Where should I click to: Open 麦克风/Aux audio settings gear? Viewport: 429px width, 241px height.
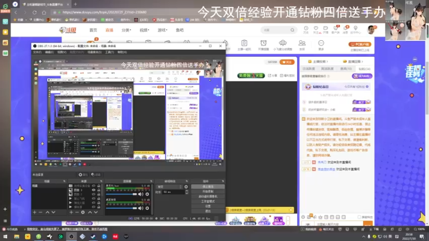click(x=147, y=194)
